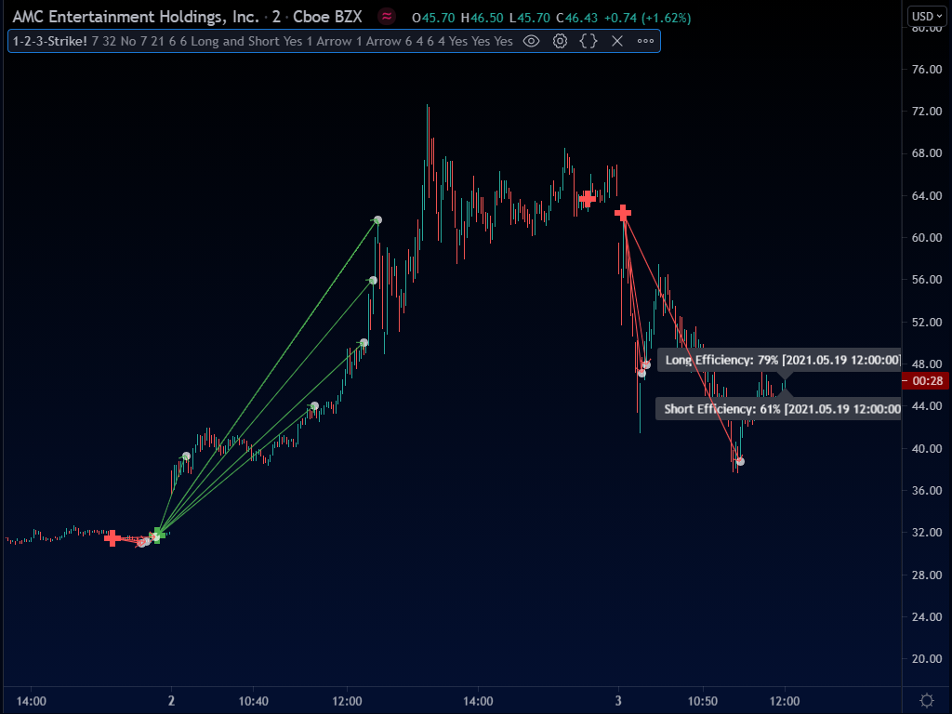Open the indicator's more options ellipsis
This screenshot has height=714, width=952.
point(644,41)
